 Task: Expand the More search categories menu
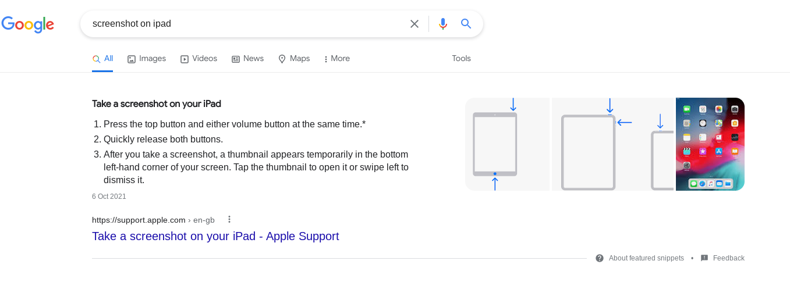[337, 59]
